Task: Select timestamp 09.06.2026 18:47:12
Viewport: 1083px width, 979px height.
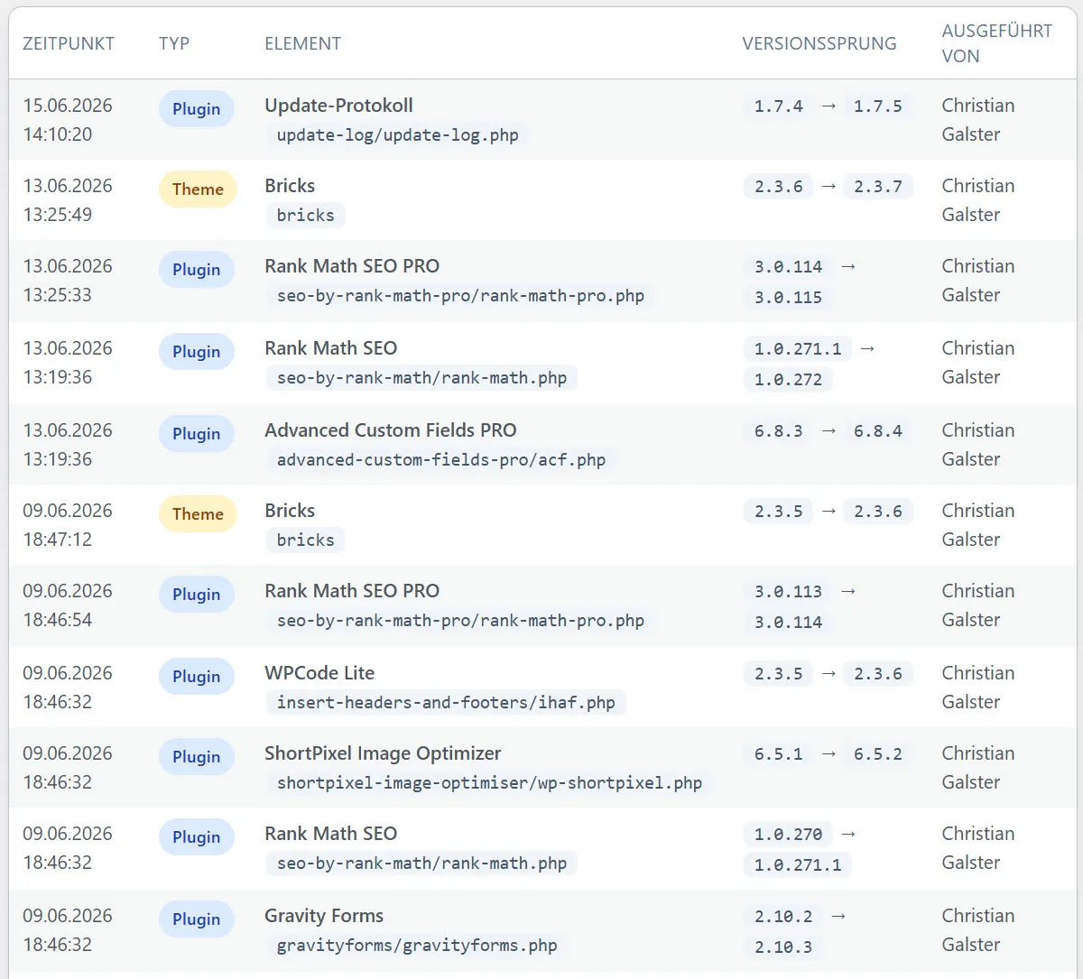Action: click(x=68, y=525)
